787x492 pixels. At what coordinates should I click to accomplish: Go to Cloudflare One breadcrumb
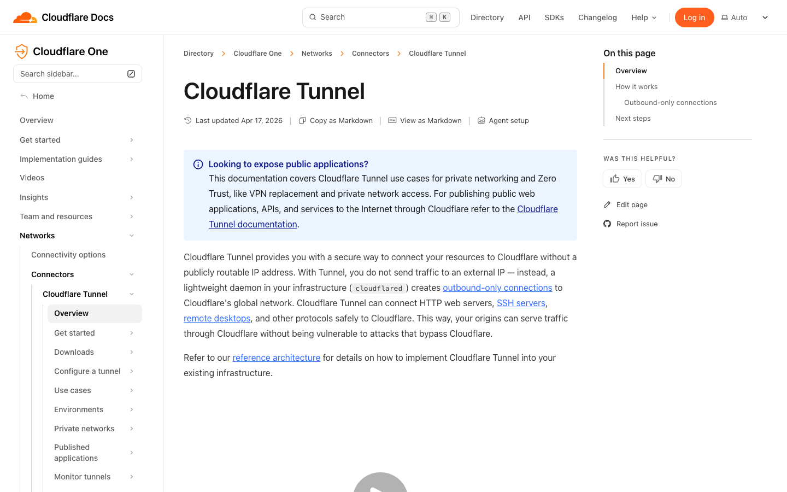(257, 54)
